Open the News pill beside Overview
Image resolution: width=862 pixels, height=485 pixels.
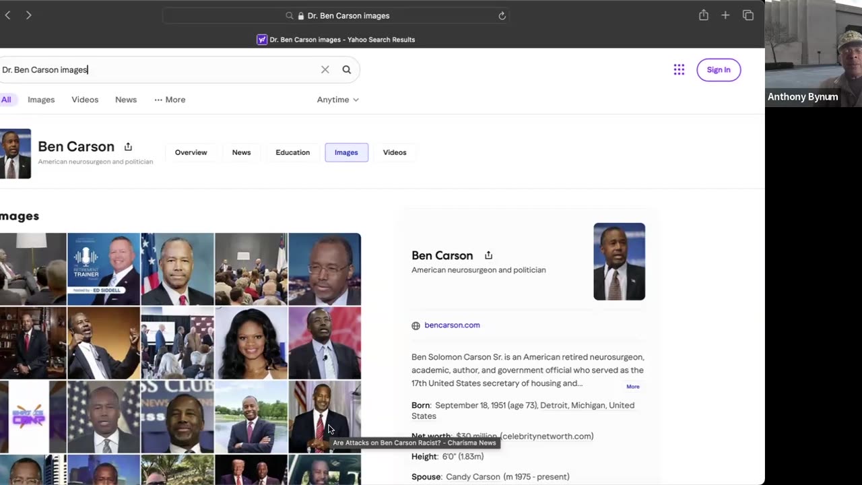tap(241, 152)
